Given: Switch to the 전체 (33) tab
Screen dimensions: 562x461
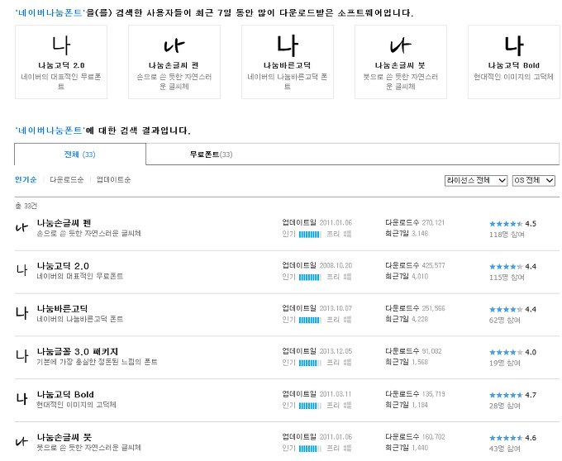Looking at the screenshot, I should 80,154.
